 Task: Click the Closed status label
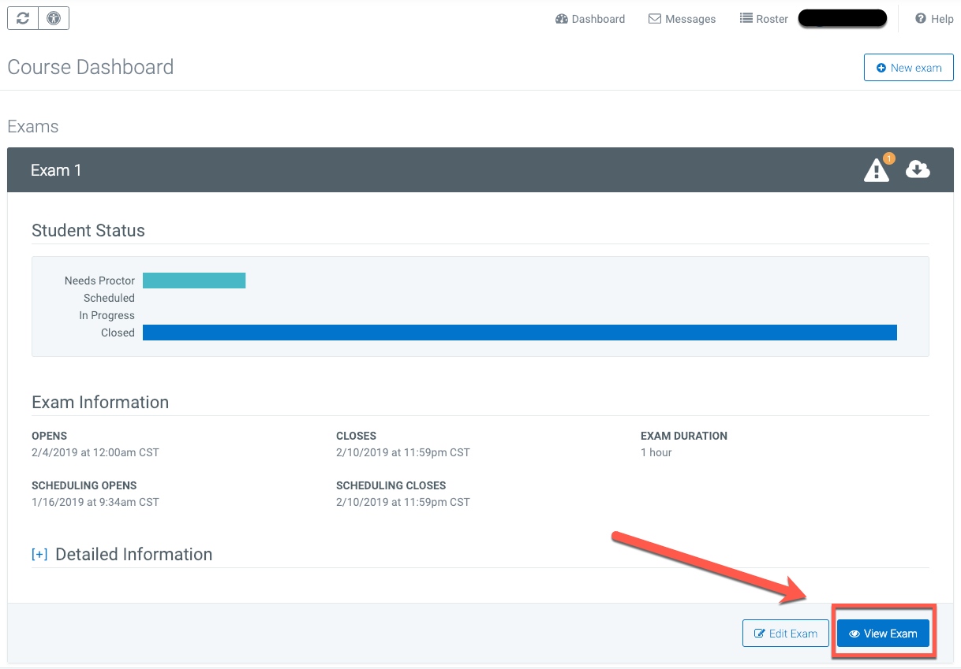click(118, 333)
